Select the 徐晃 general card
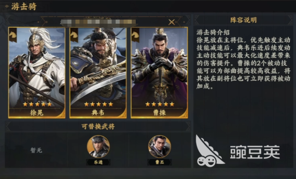The image size is (296, 179). (x=37, y=73)
